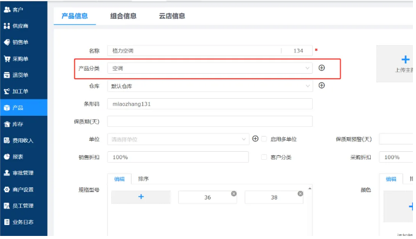Click the specification value 36 field

[x=207, y=197]
